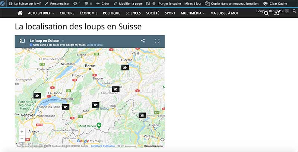Open the WordPress logo menu
Image resolution: width=298 pixels, height=152 pixels.
3,4
